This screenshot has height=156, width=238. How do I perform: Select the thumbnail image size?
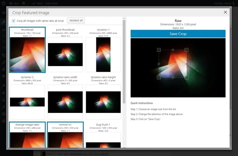pyautogui.click(x=27, y=49)
